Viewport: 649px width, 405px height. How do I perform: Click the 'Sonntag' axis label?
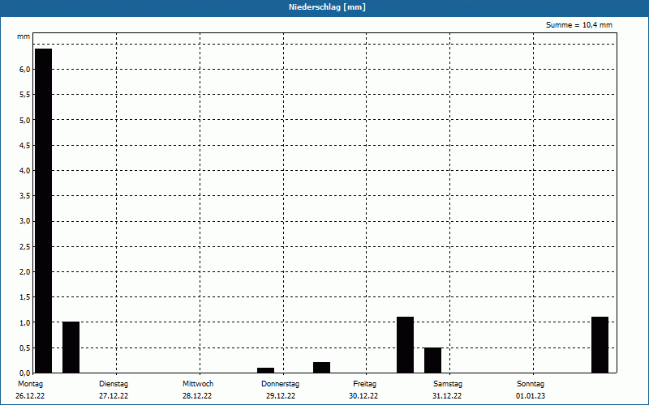[531, 384]
